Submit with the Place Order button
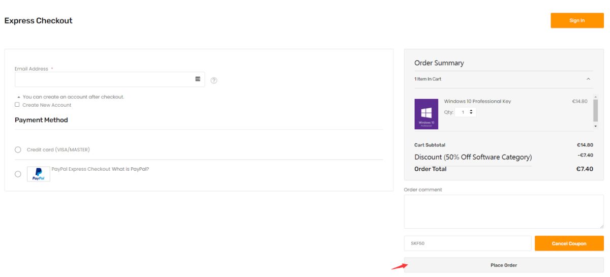The height and width of the screenshot is (277, 610). pyautogui.click(x=503, y=265)
